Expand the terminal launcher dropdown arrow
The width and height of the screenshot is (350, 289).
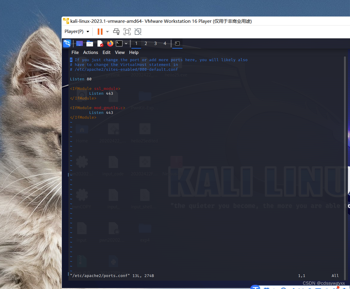[x=126, y=43]
